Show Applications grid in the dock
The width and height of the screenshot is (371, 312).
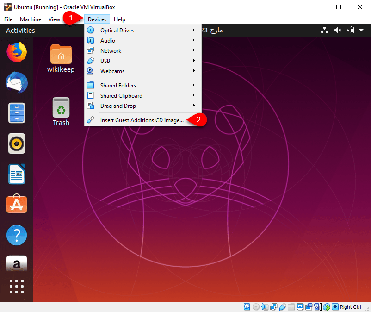[x=17, y=287]
